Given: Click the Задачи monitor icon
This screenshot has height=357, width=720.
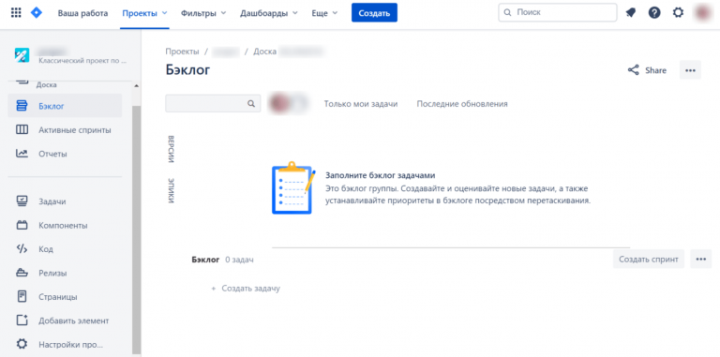Looking at the screenshot, I should point(22,201).
